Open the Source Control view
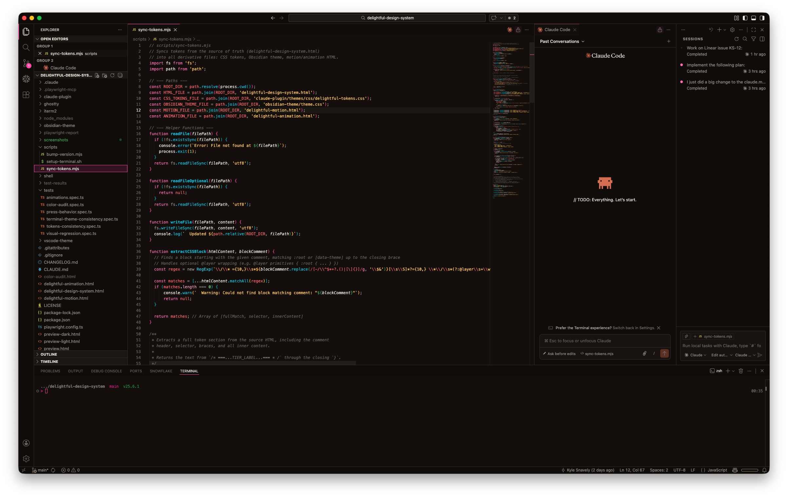The height and width of the screenshot is (498, 788). 26,63
